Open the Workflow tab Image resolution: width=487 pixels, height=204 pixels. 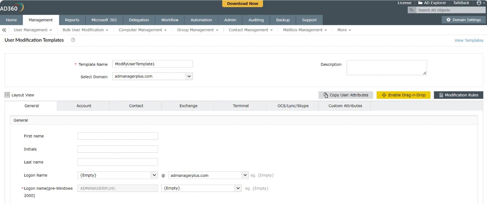[x=170, y=20]
